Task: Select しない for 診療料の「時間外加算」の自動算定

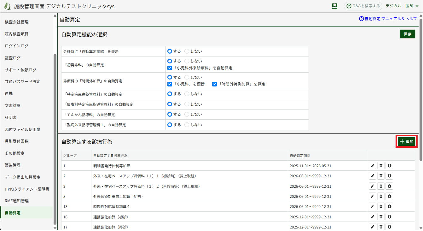Action: pyautogui.click(x=187, y=77)
